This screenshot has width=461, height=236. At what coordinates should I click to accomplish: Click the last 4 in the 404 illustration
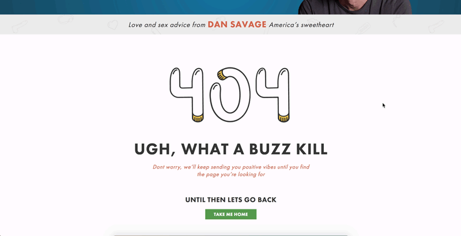(x=272, y=95)
